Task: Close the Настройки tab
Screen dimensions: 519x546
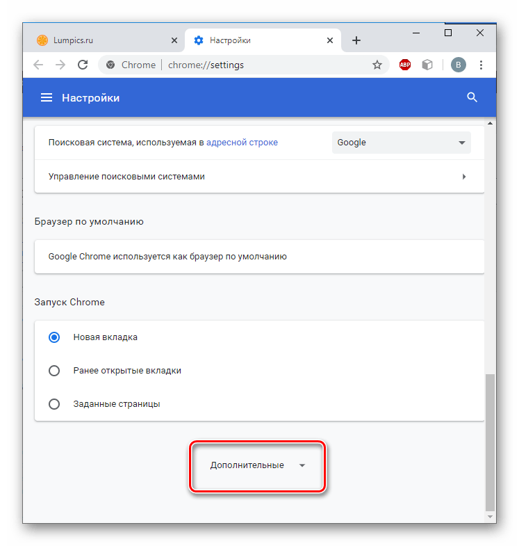Action: pos(330,40)
